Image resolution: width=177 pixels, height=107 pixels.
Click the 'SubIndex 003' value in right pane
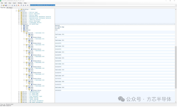tap(60, 52)
